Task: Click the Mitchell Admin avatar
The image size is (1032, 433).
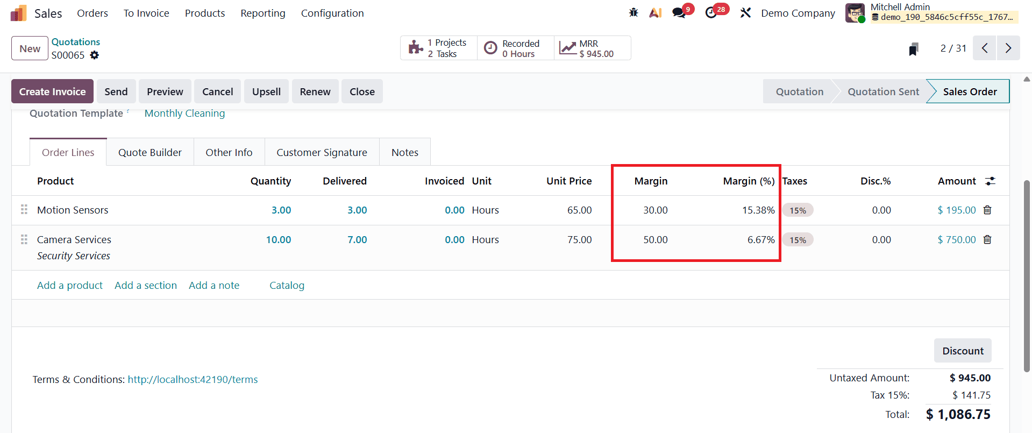Action: click(855, 12)
